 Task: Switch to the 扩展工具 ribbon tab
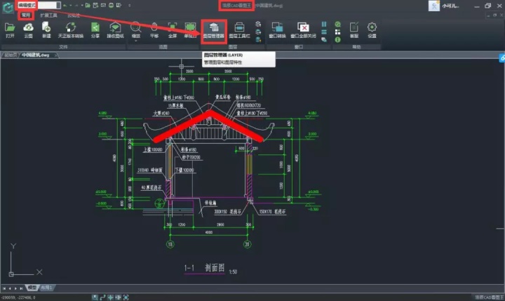tap(48, 15)
